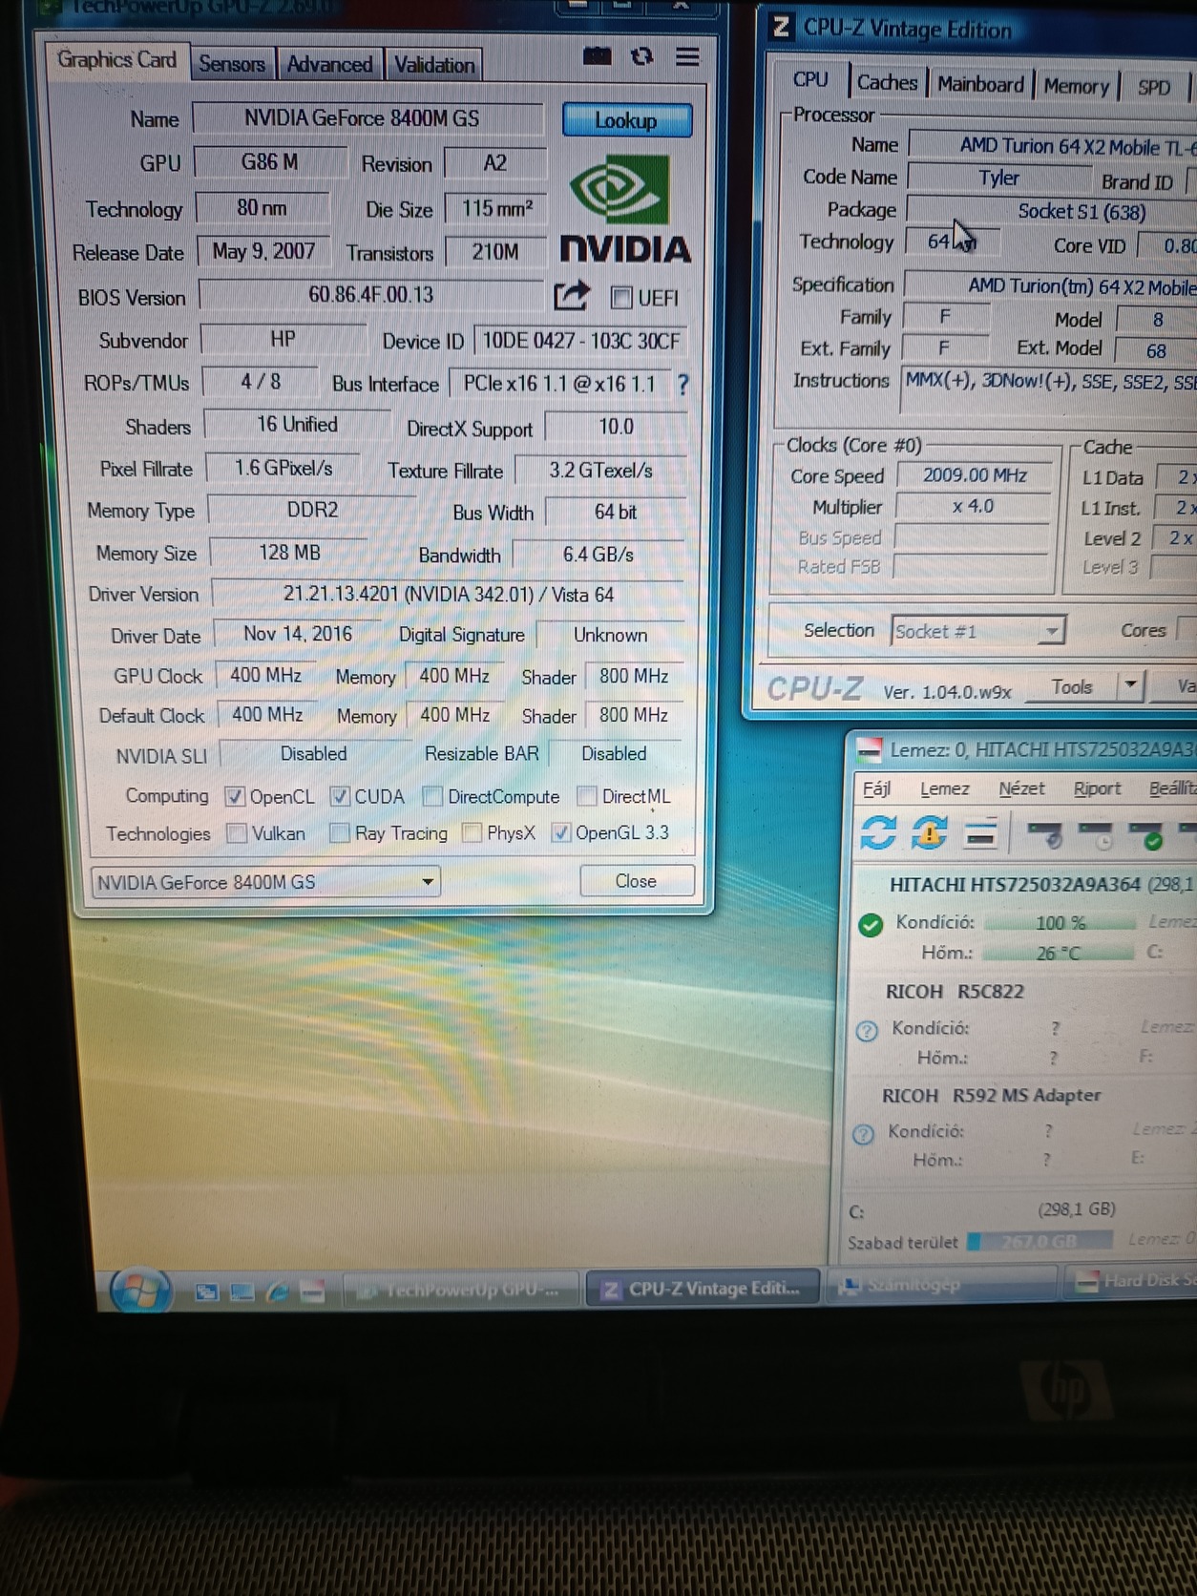The width and height of the screenshot is (1197, 1596).
Task: Click question icon beside RICOH R5C822 Kondíció
Action: coord(867,1031)
